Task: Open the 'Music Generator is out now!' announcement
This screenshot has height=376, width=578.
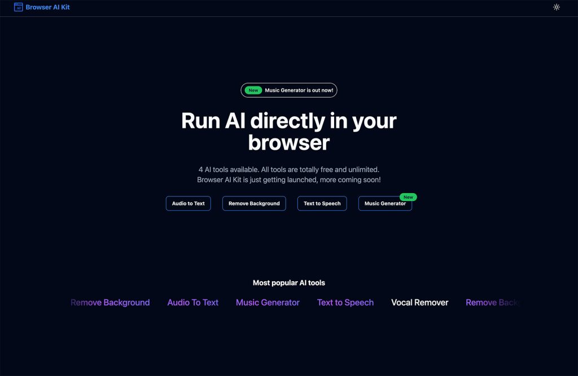Action: click(x=299, y=90)
